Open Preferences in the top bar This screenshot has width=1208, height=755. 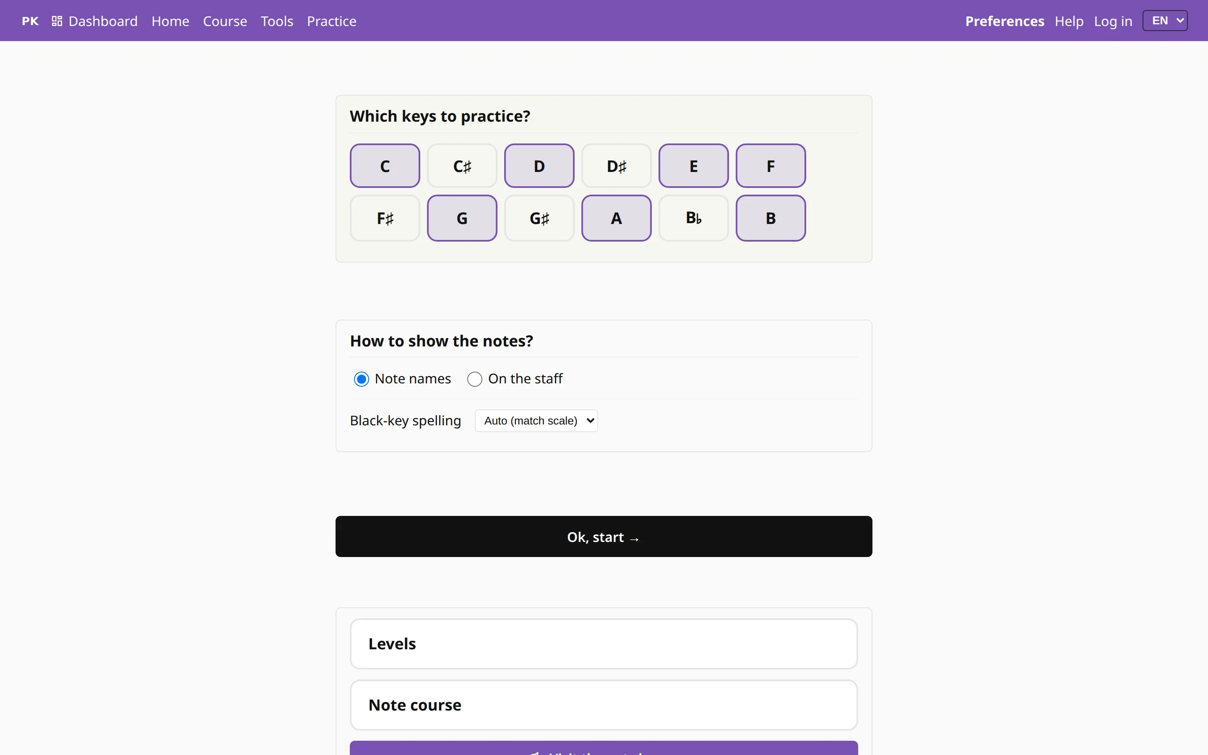1004,21
